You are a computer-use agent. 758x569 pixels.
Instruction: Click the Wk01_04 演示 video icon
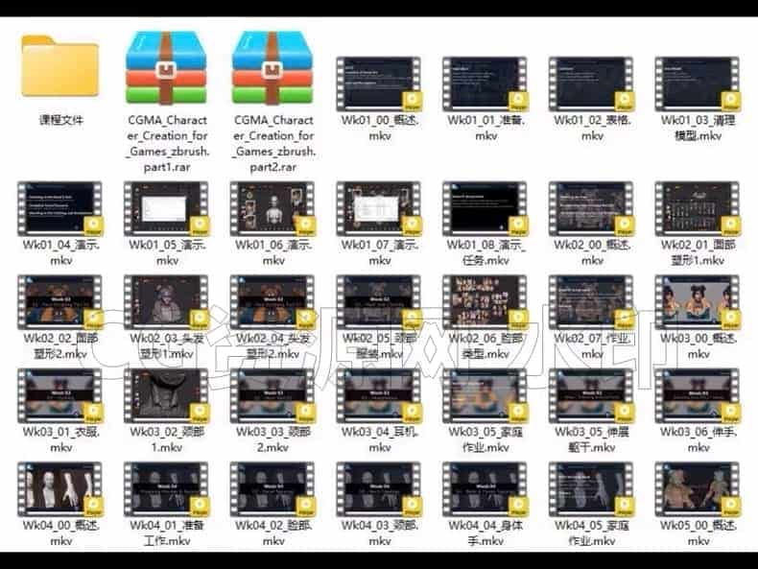60,209
